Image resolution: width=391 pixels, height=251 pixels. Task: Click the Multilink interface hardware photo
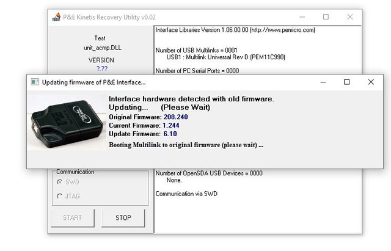(x=67, y=122)
